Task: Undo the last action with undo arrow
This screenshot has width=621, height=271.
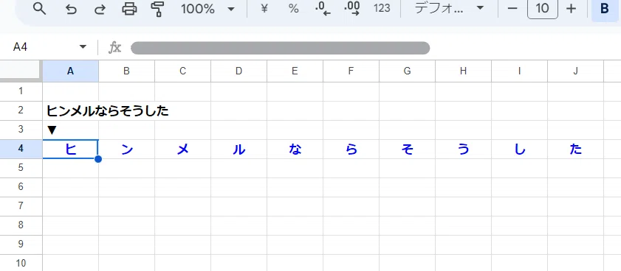Action: click(x=71, y=9)
